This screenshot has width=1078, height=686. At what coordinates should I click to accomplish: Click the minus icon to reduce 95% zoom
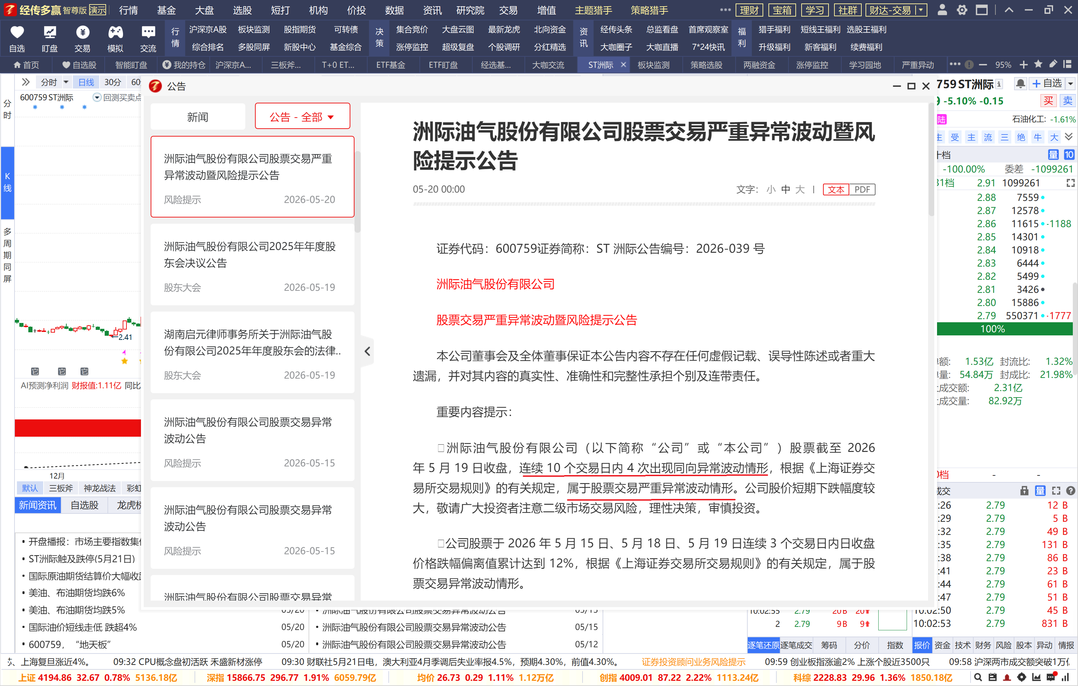click(983, 65)
